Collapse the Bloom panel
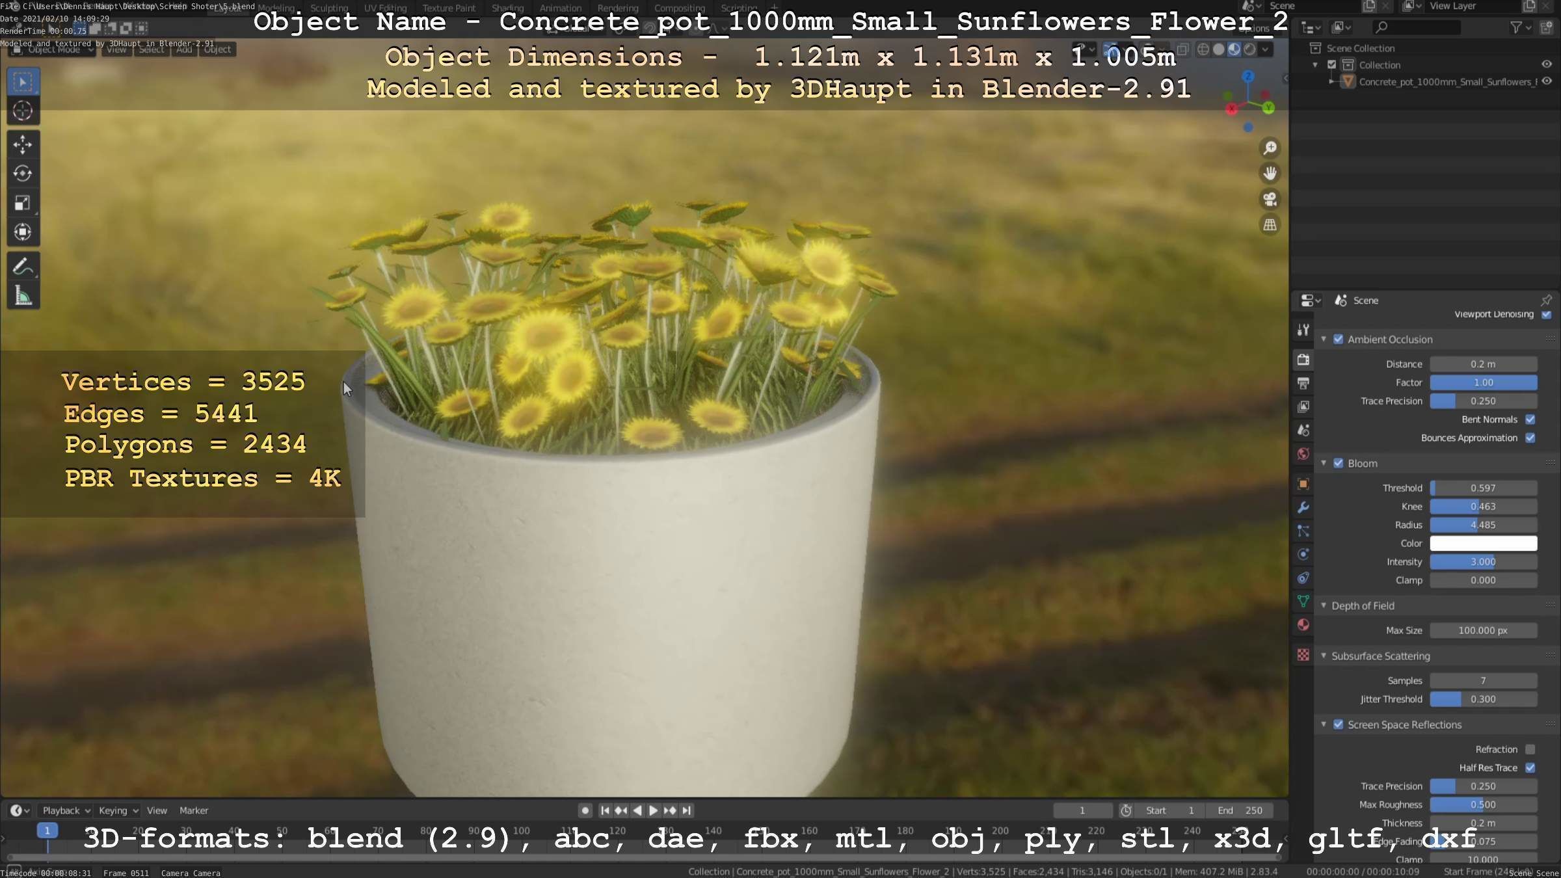Screen dimensions: 1561x878 (1324, 463)
